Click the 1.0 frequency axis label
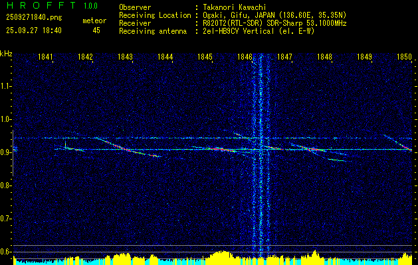The height and width of the screenshot is (265, 418). tap(5, 119)
